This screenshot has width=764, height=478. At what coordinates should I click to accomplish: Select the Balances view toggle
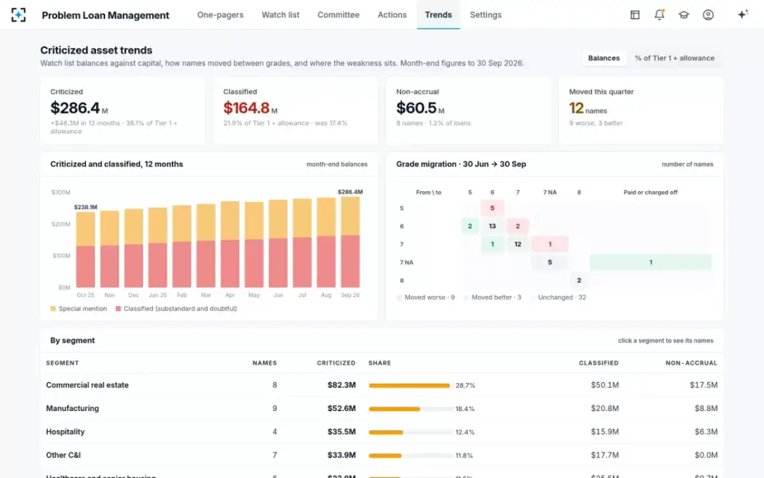click(x=604, y=58)
